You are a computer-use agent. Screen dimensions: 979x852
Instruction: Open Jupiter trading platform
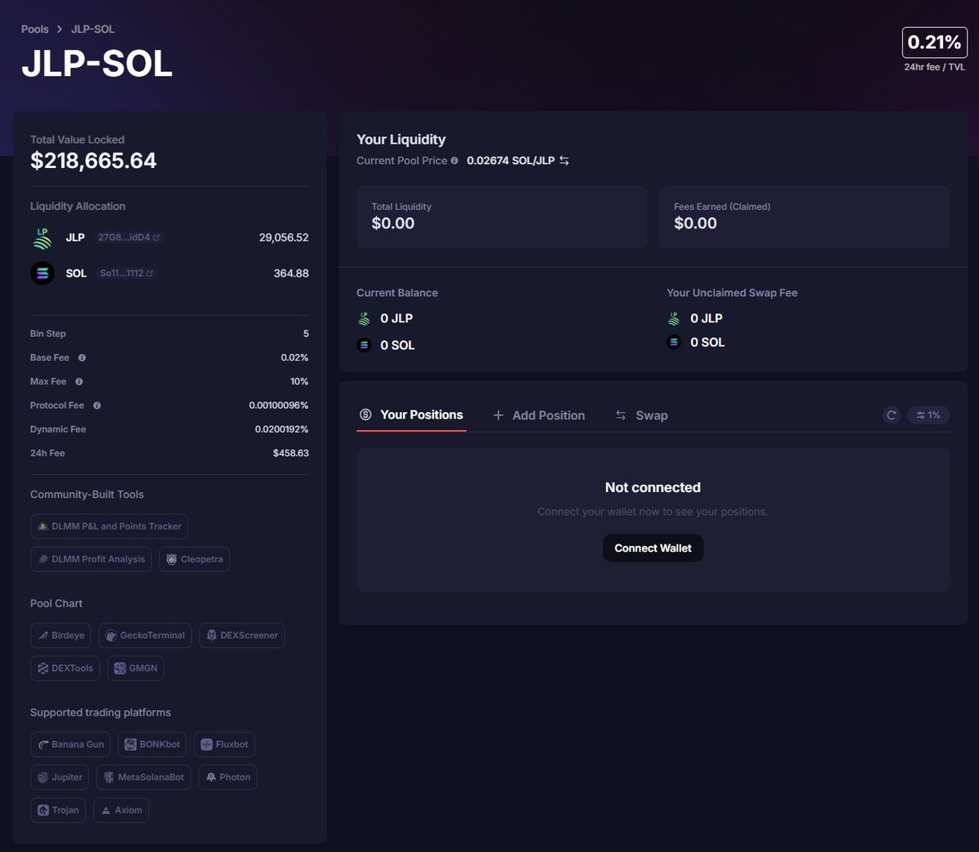coord(59,777)
